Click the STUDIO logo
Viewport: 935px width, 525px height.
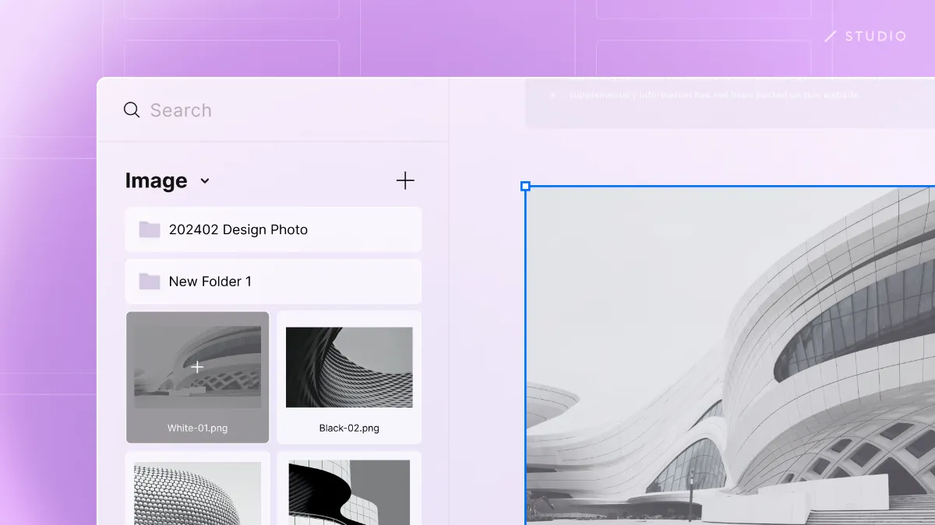tap(866, 36)
